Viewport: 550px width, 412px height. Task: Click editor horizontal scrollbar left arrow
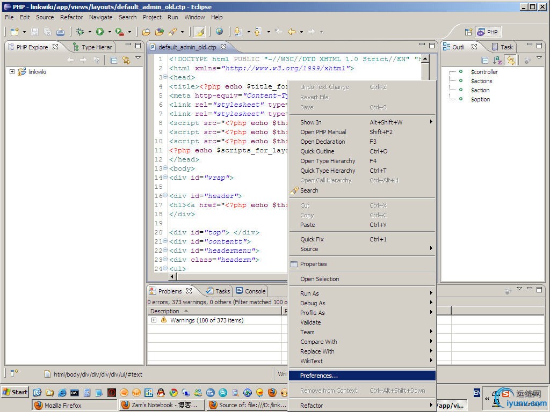(172, 277)
